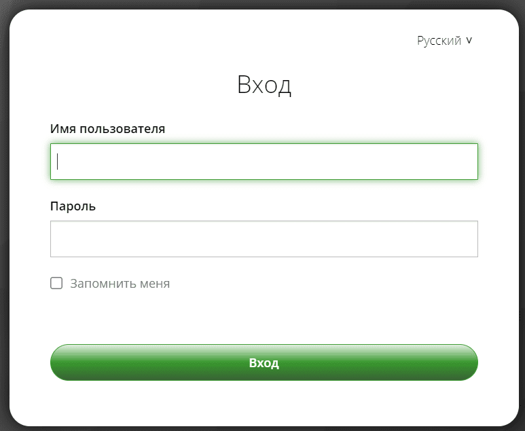Click the chevron arrow next to Русский
This screenshot has height=431, width=525.
pyautogui.click(x=469, y=41)
